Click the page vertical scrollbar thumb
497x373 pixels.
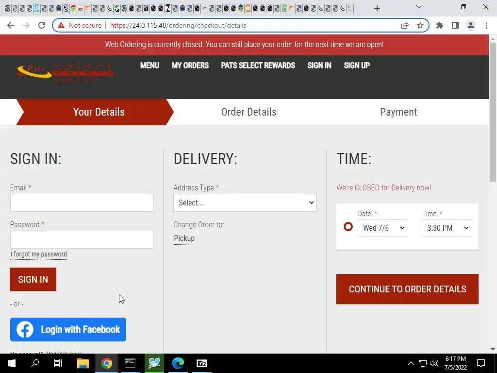tap(493, 112)
